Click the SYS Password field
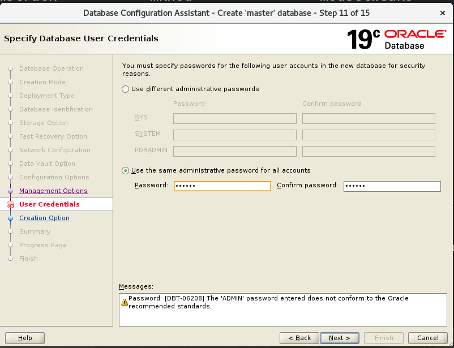The height and width of the screenshot is (348, 454). point(235,118)
